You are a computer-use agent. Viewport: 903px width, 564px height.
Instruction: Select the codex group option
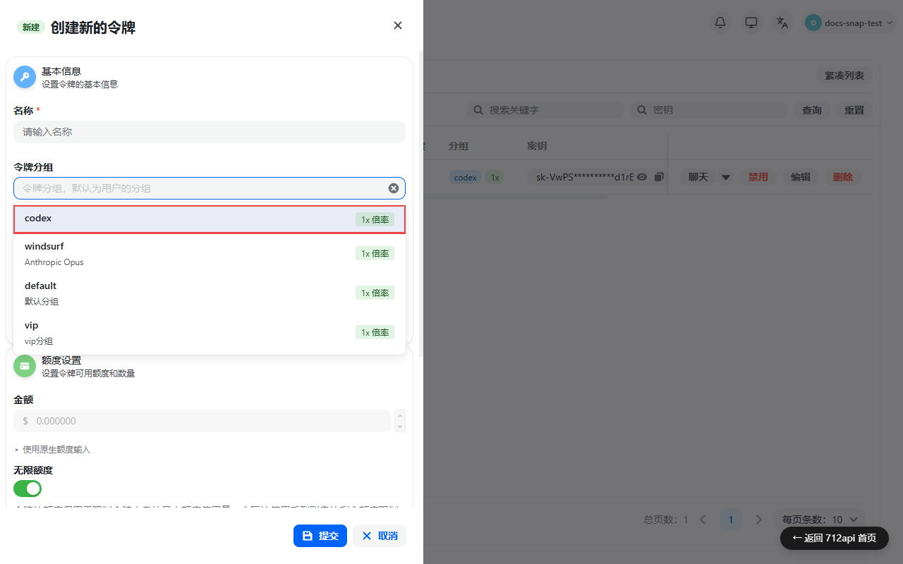(210, 219)
